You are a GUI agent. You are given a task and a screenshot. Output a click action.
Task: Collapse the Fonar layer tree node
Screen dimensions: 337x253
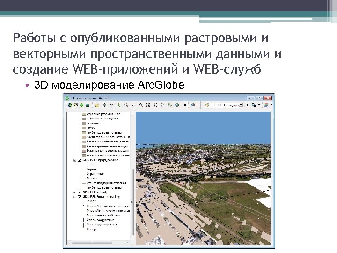pos(74,197)
